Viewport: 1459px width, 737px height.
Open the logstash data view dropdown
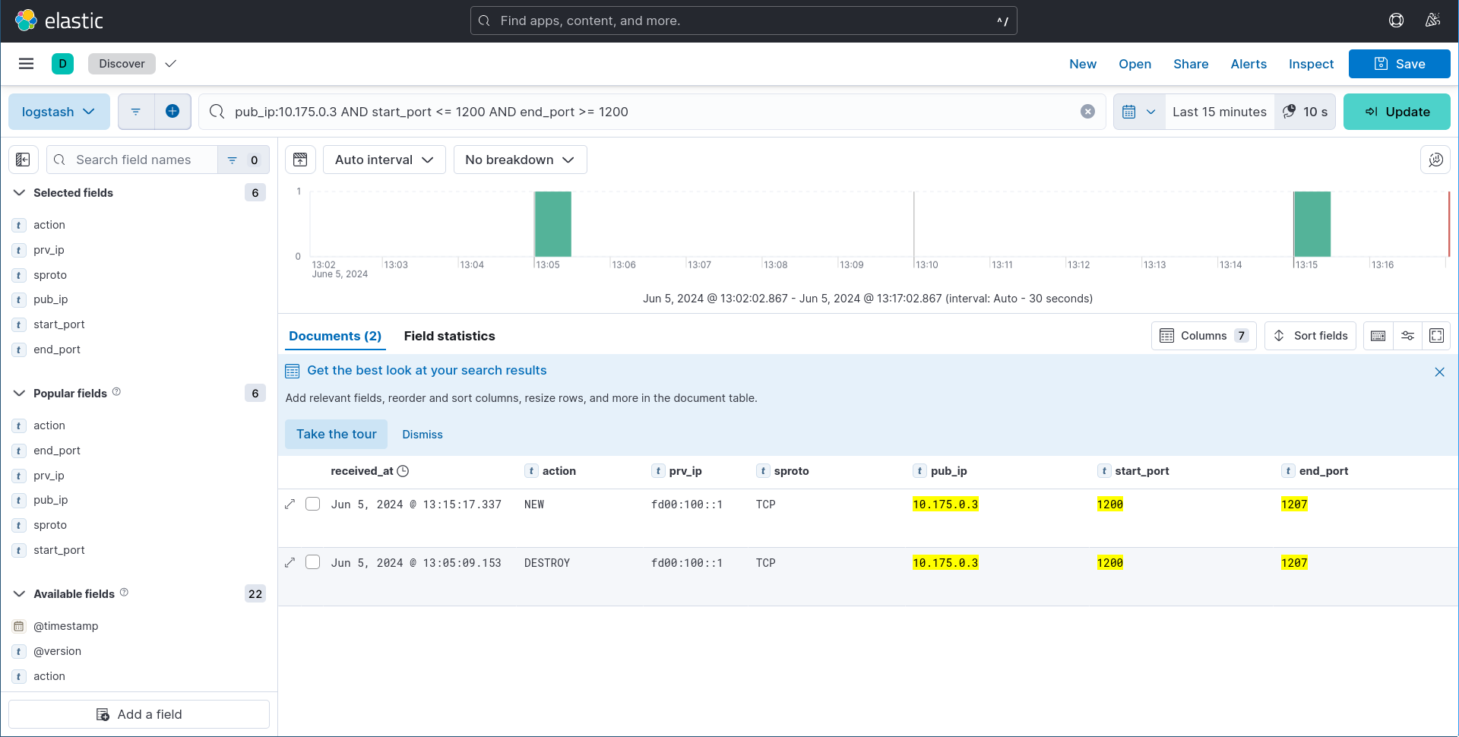pos(59,112)
